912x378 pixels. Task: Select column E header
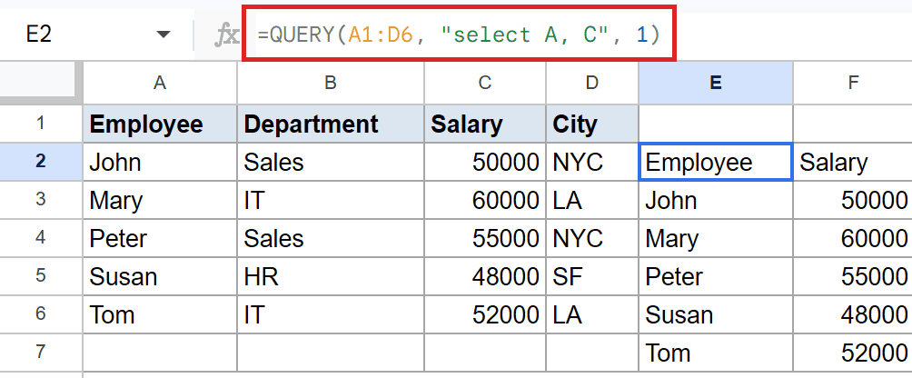pos(716,83)
